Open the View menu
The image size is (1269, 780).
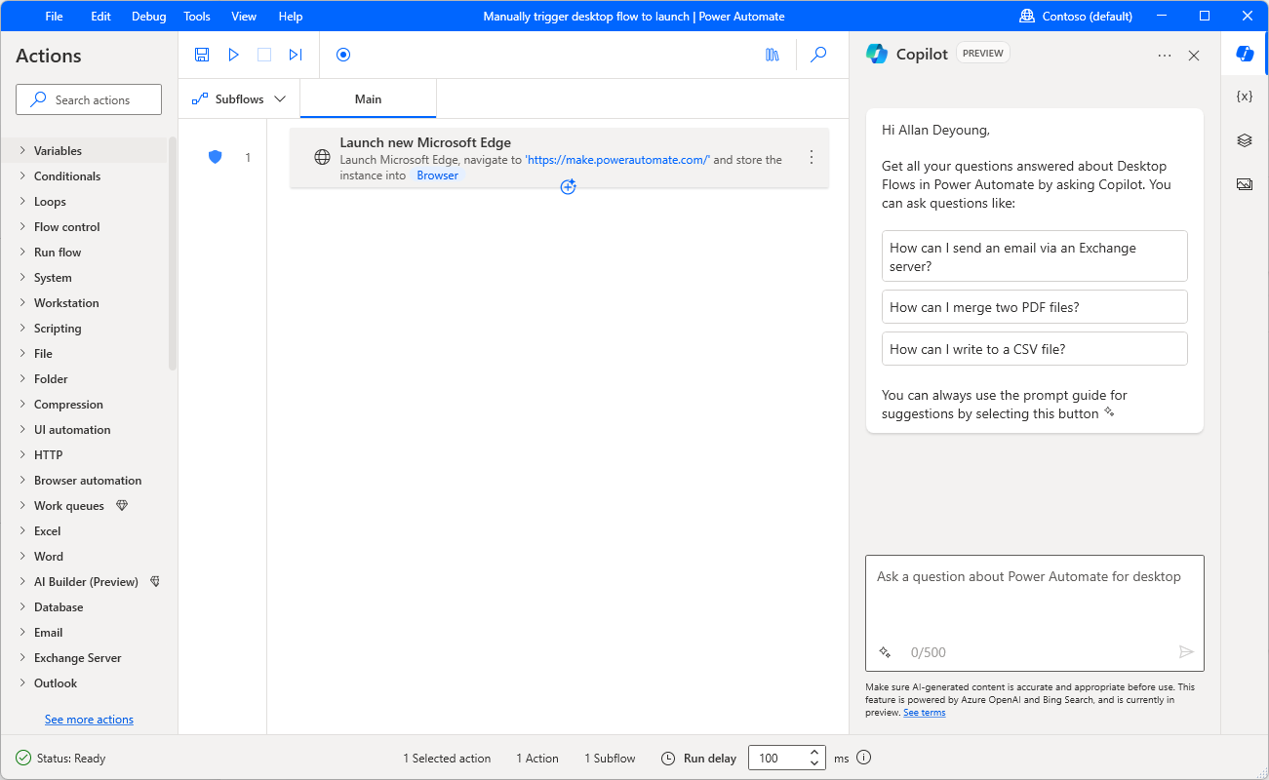tap(244, 16)
